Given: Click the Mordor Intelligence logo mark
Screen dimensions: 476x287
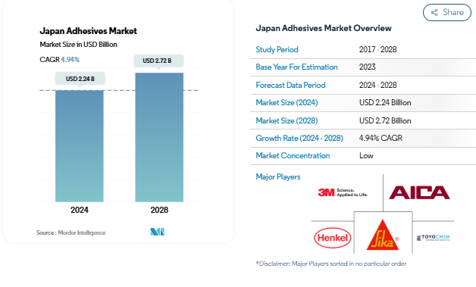Looking at the screenshot, I should pos(157,232).
